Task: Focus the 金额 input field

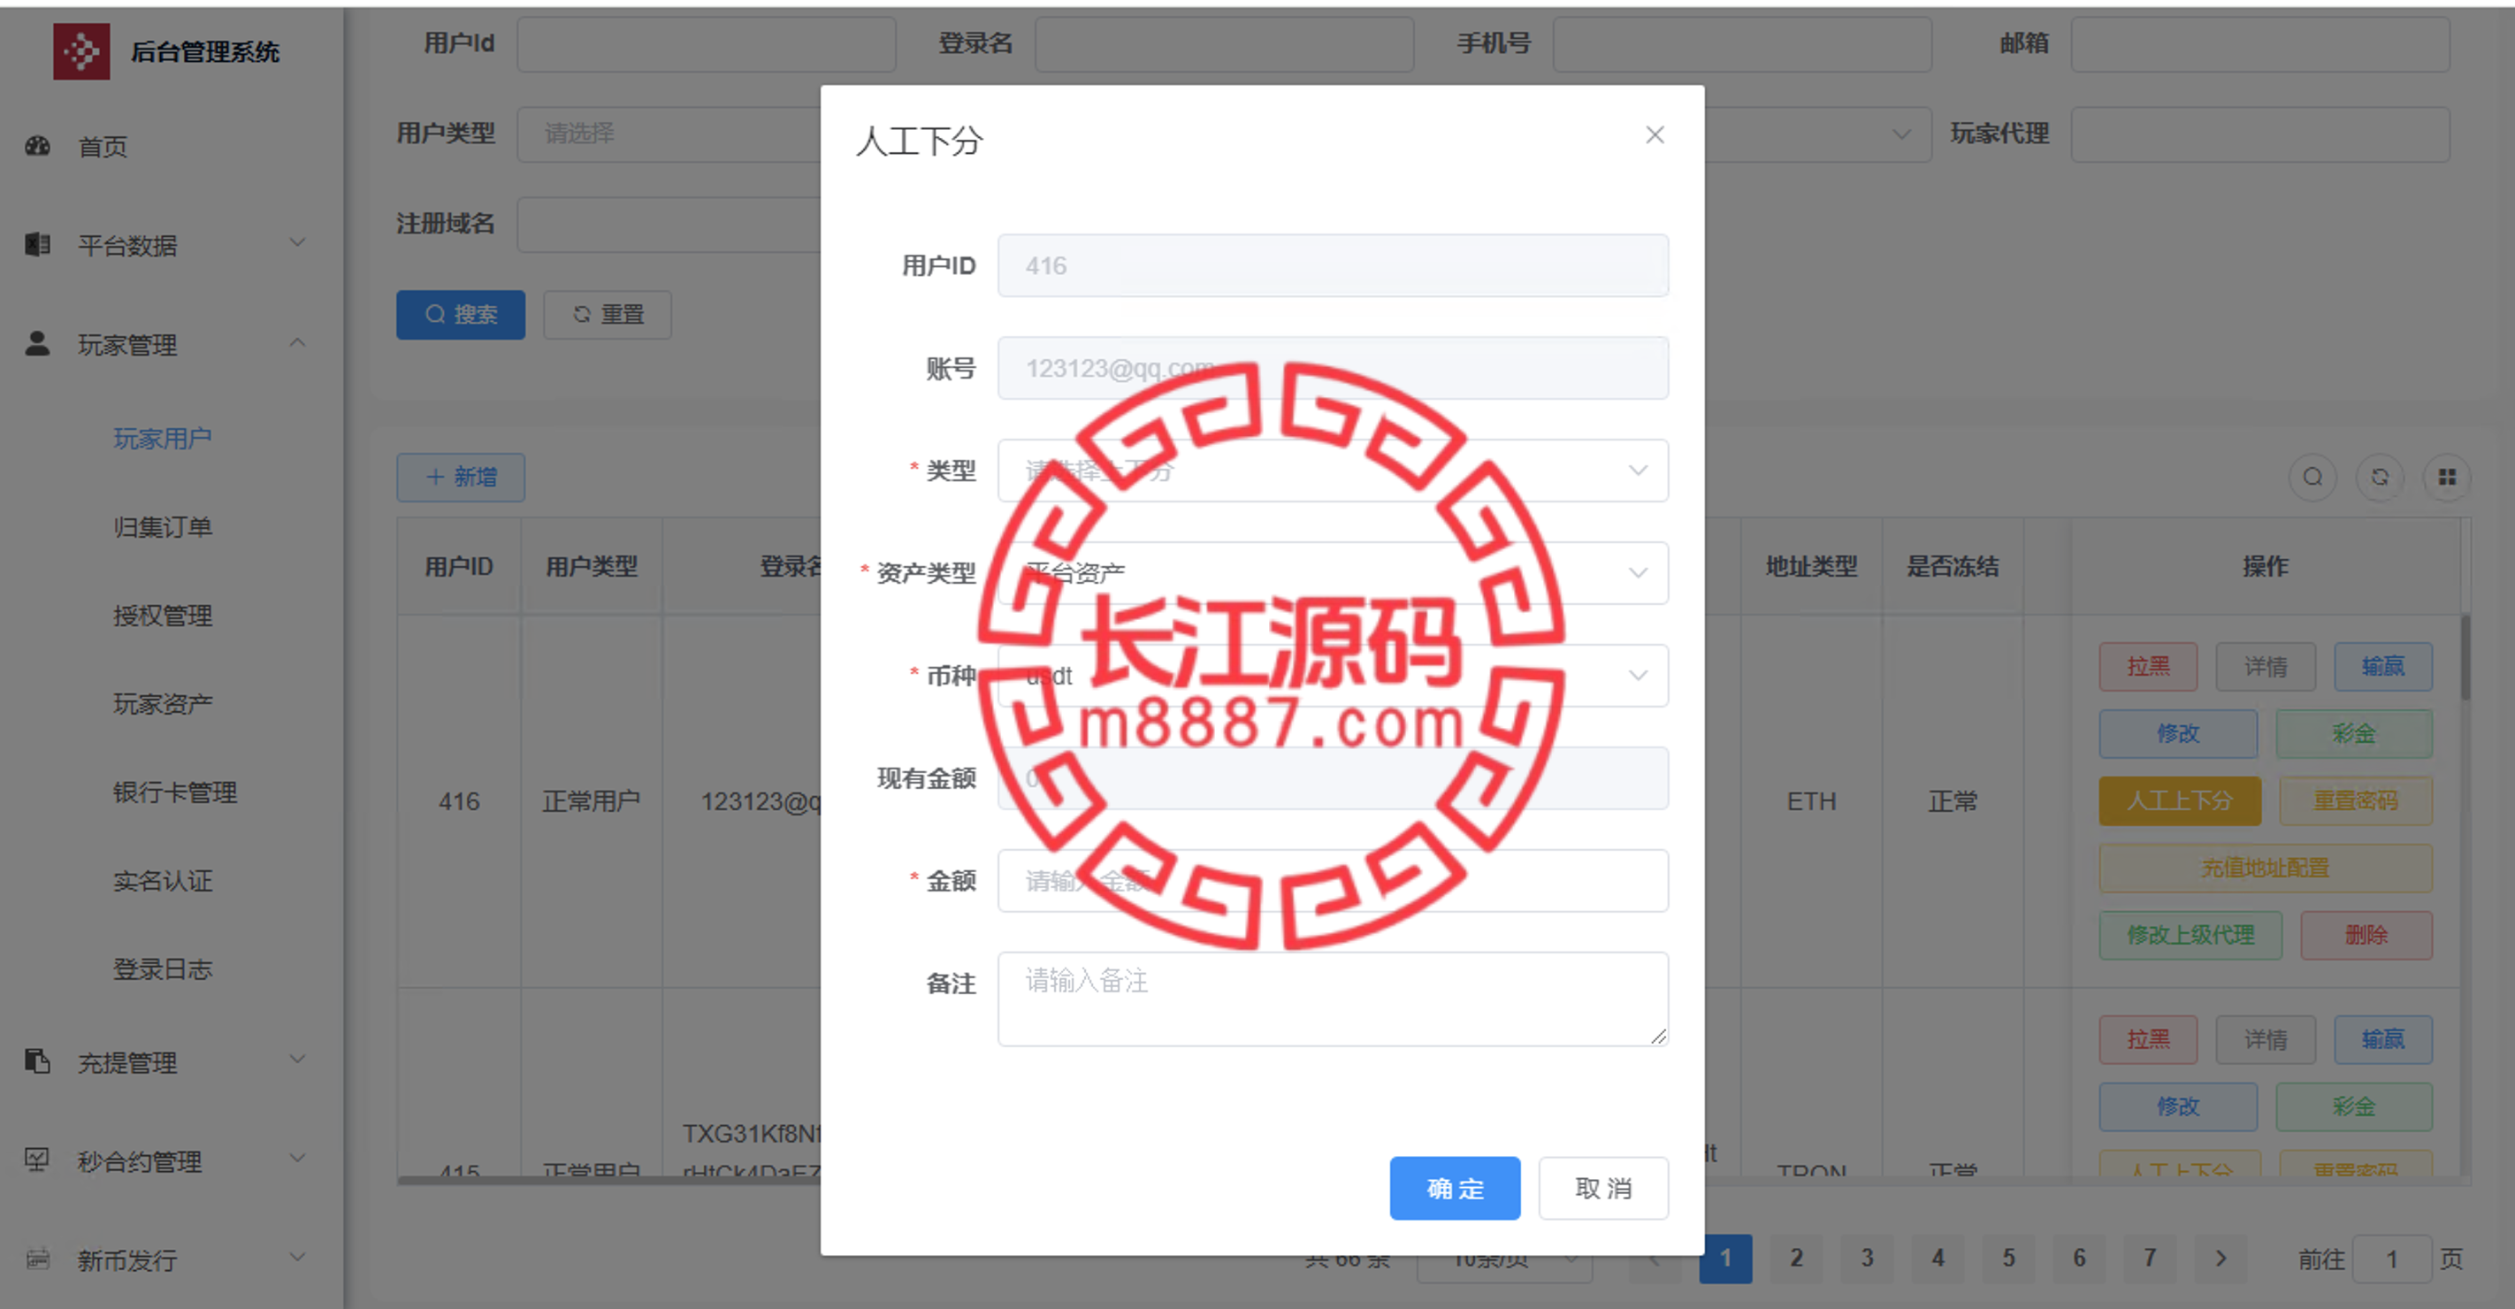Action: point(1333,880)
